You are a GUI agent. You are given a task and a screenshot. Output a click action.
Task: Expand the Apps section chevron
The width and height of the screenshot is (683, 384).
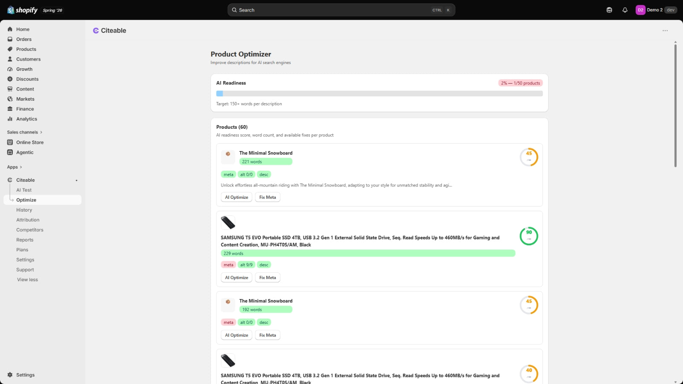[21, 167]
